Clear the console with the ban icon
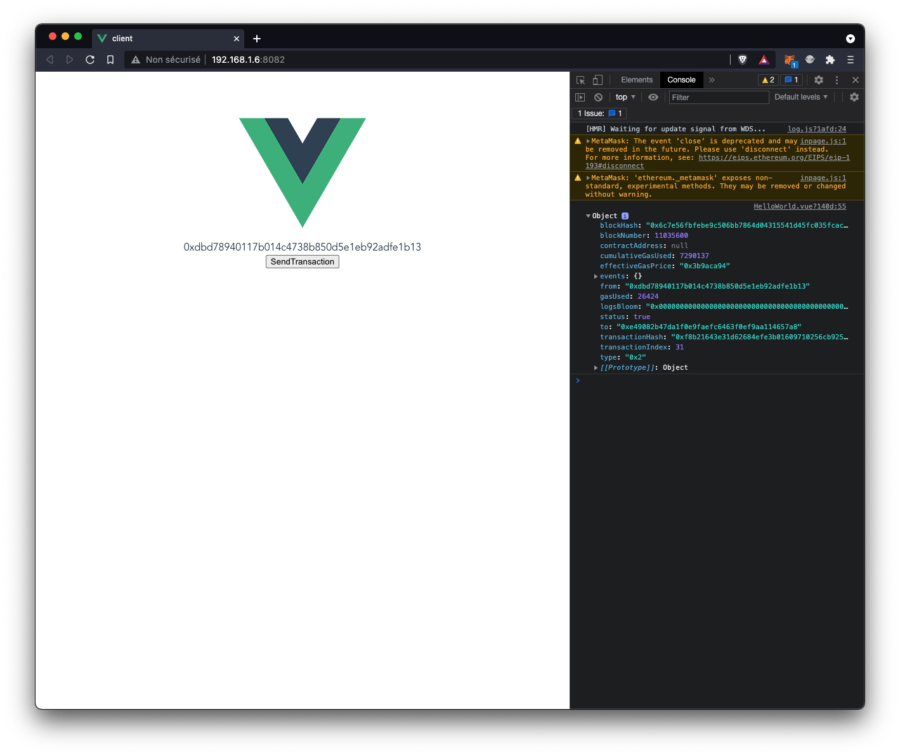Viewport: 900px width, 756px height. point(598,97)
